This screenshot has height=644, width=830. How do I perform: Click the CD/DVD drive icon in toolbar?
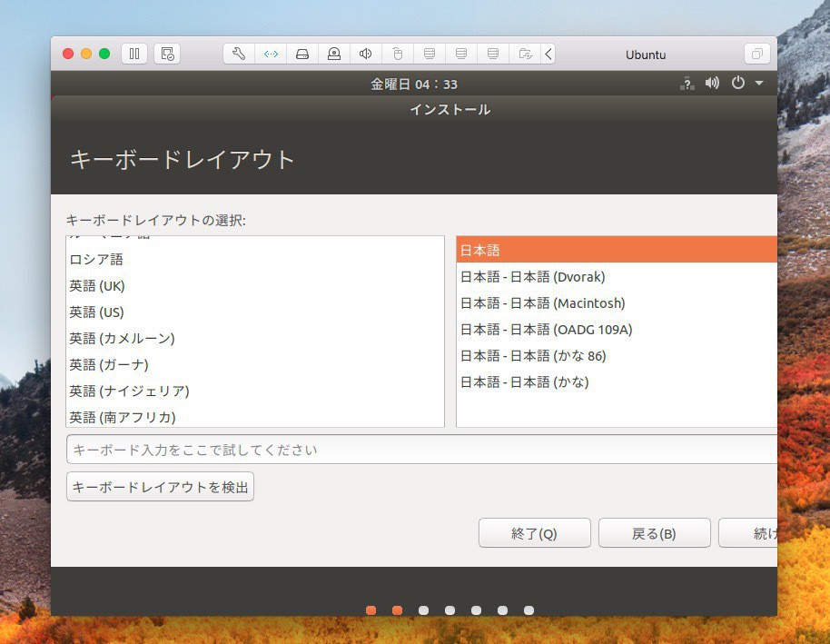334,54
